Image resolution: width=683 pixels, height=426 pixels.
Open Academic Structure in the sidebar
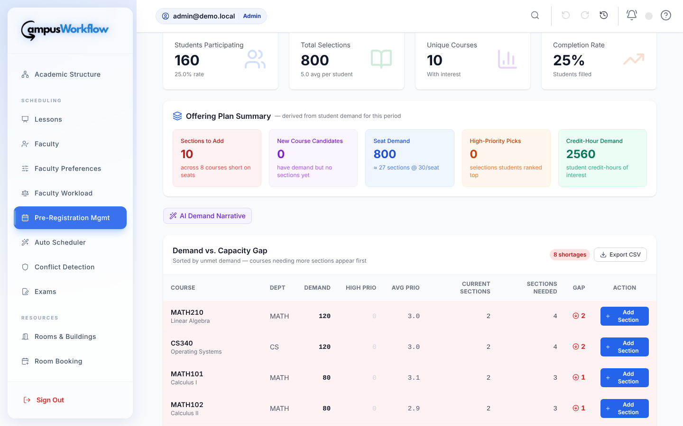[x=70, y=74]
